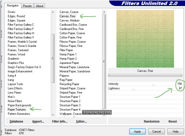Open the Filter Info dialog
Image resolution: width=185 pixels, height=136 pixels.
tap(60, 121)
